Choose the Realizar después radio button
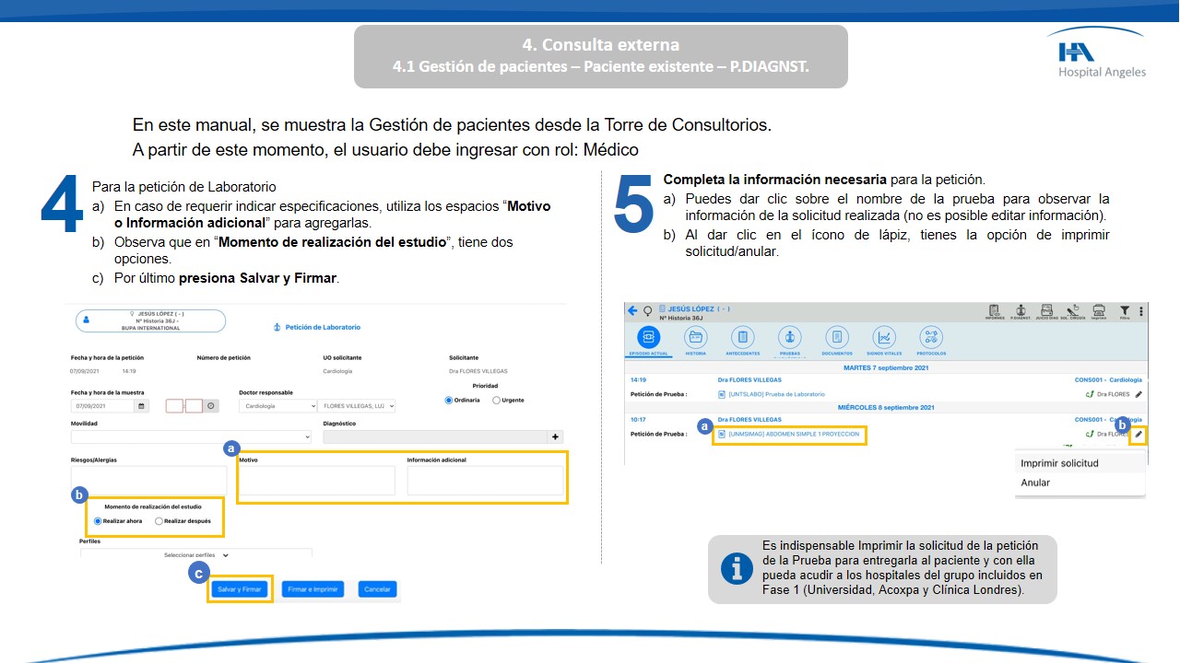 pos(159,521)
